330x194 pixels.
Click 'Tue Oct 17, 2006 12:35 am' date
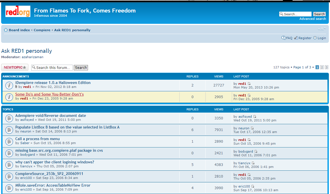pyautogui.click(x=255, y=132)
